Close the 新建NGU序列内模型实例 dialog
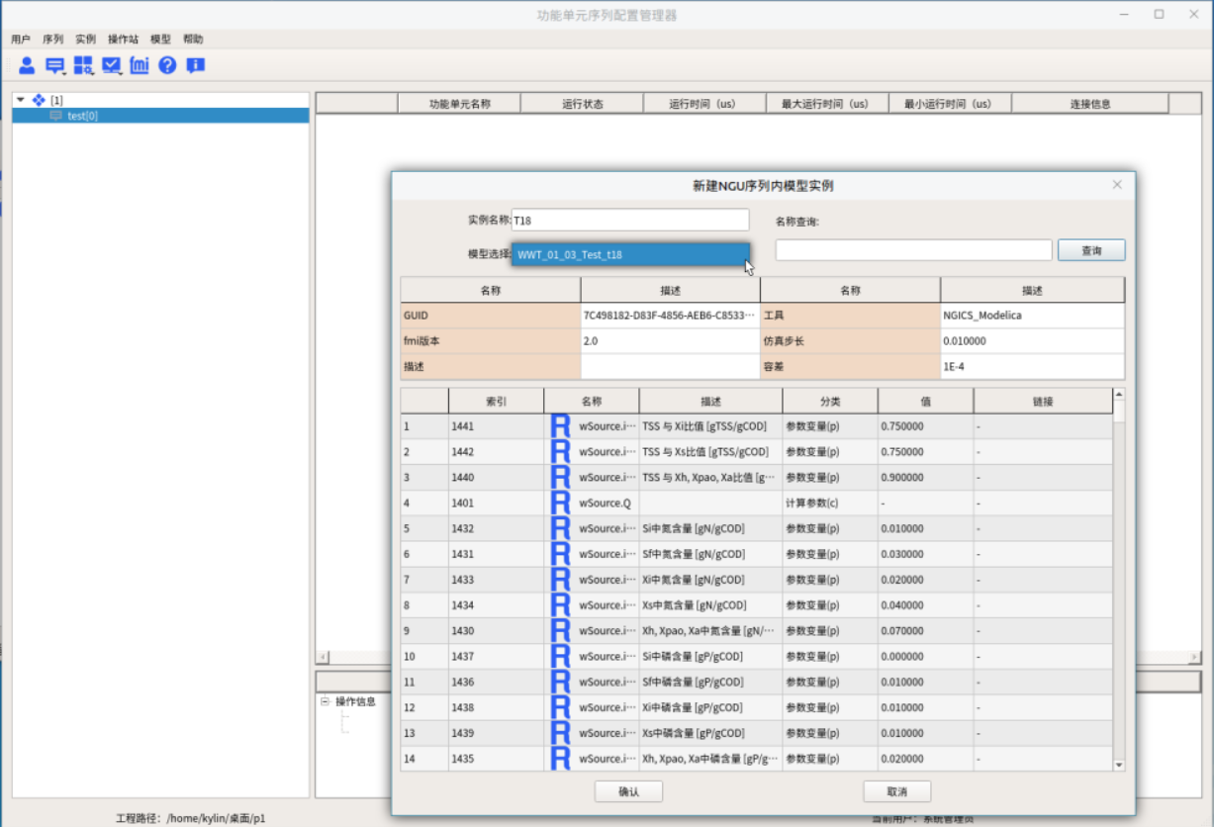 click(x=1117, y=185)
